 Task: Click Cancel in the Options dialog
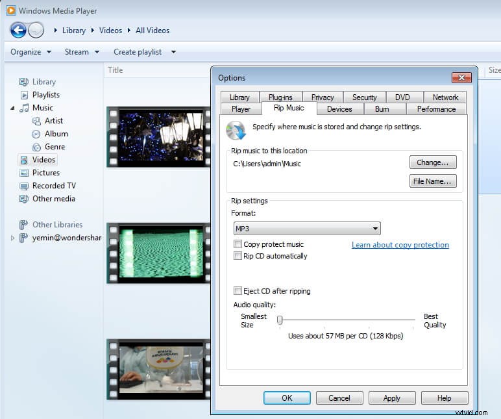[339, 398]
